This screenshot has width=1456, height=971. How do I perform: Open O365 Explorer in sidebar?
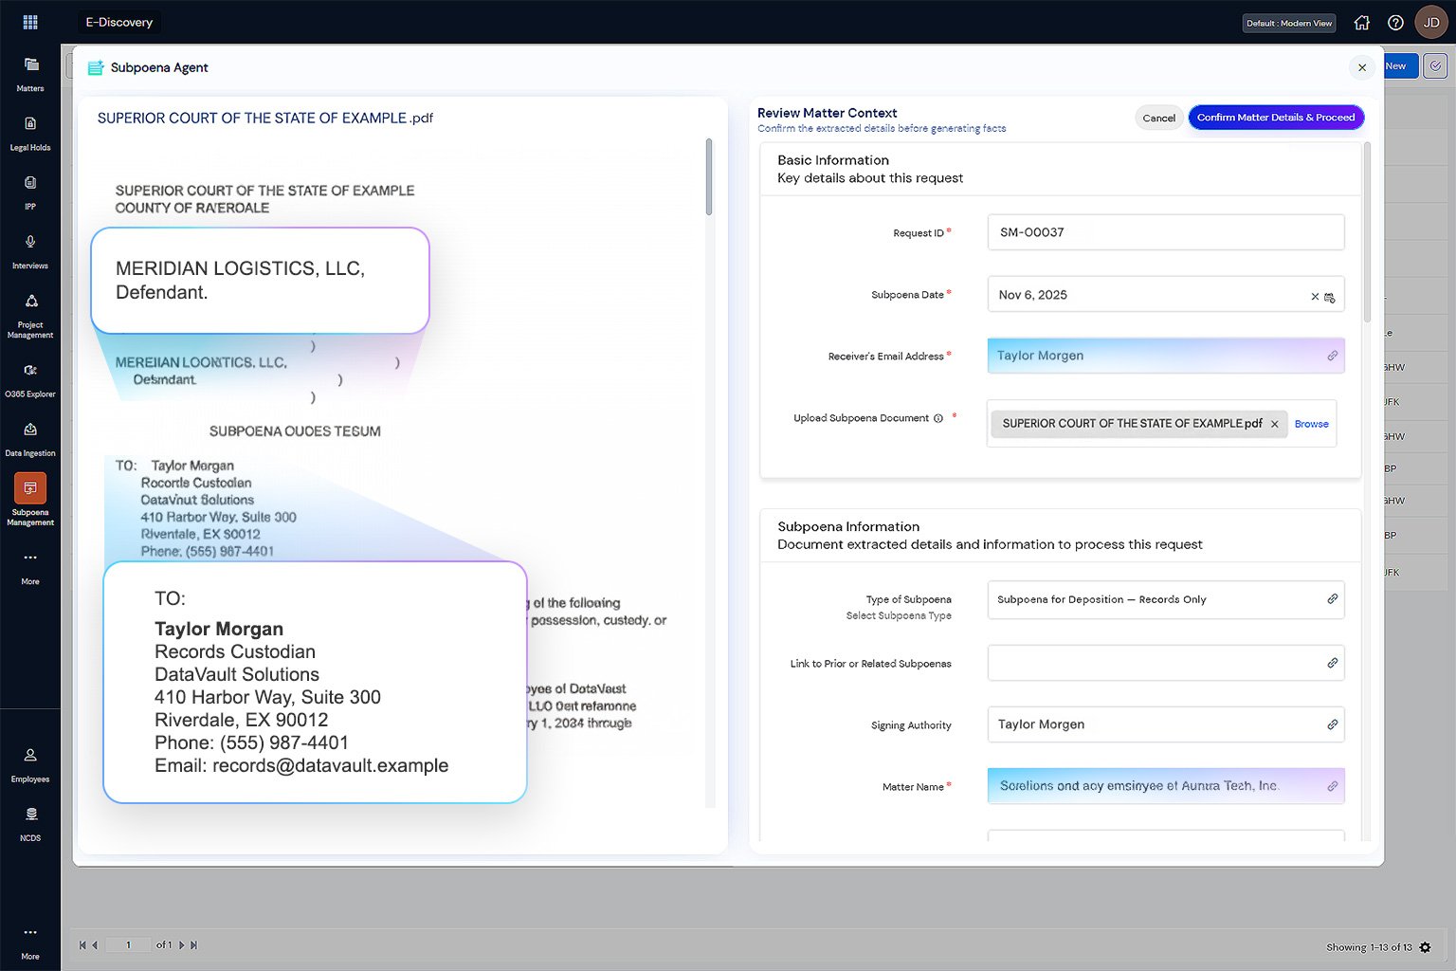point(30,370)
